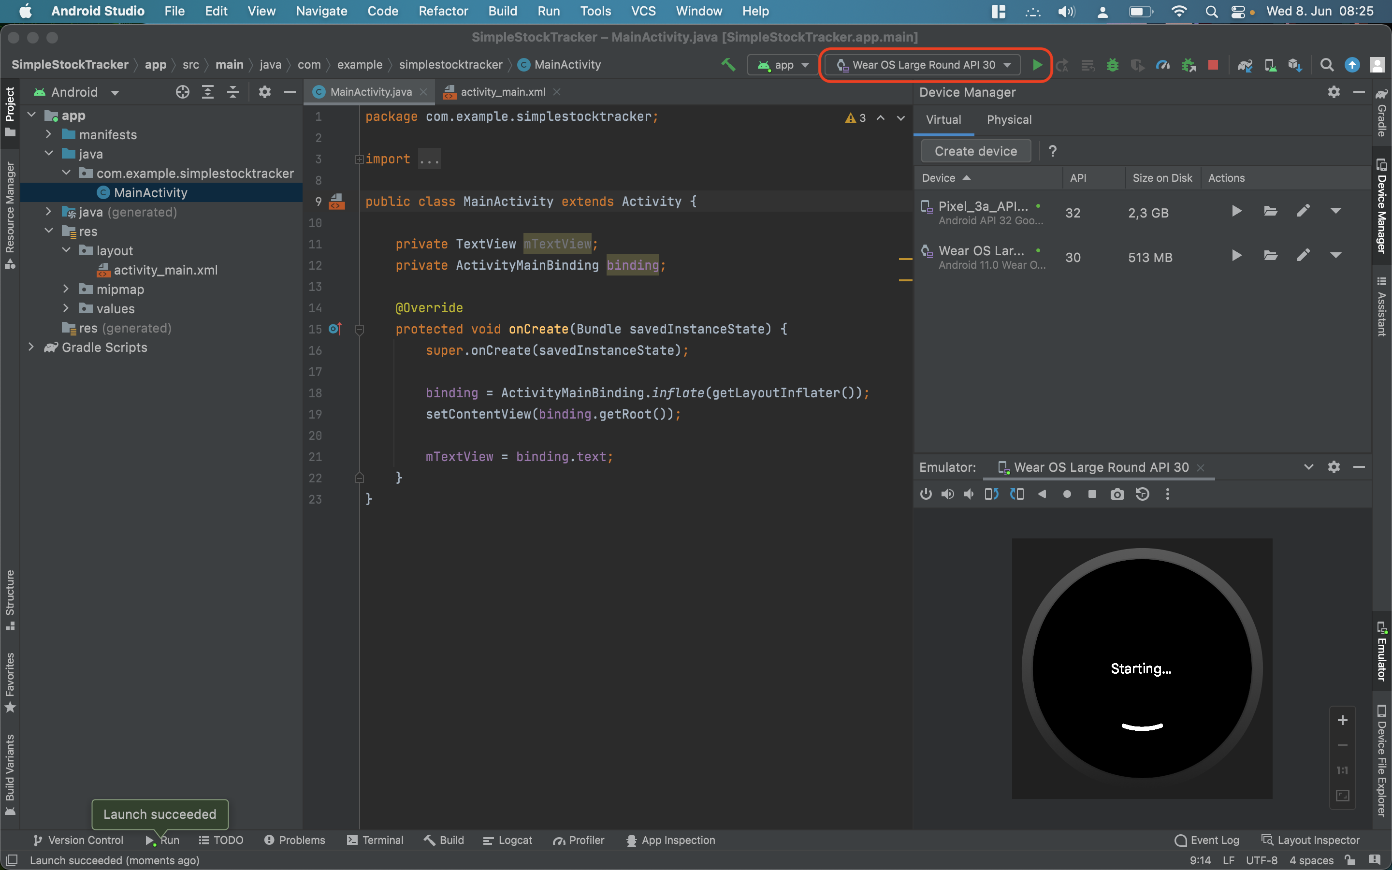
Task: Switch to Physical devices tab
Action: point(1009,120)
